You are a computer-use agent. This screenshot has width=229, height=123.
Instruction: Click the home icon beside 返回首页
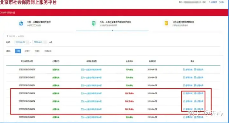pos(209,2)
